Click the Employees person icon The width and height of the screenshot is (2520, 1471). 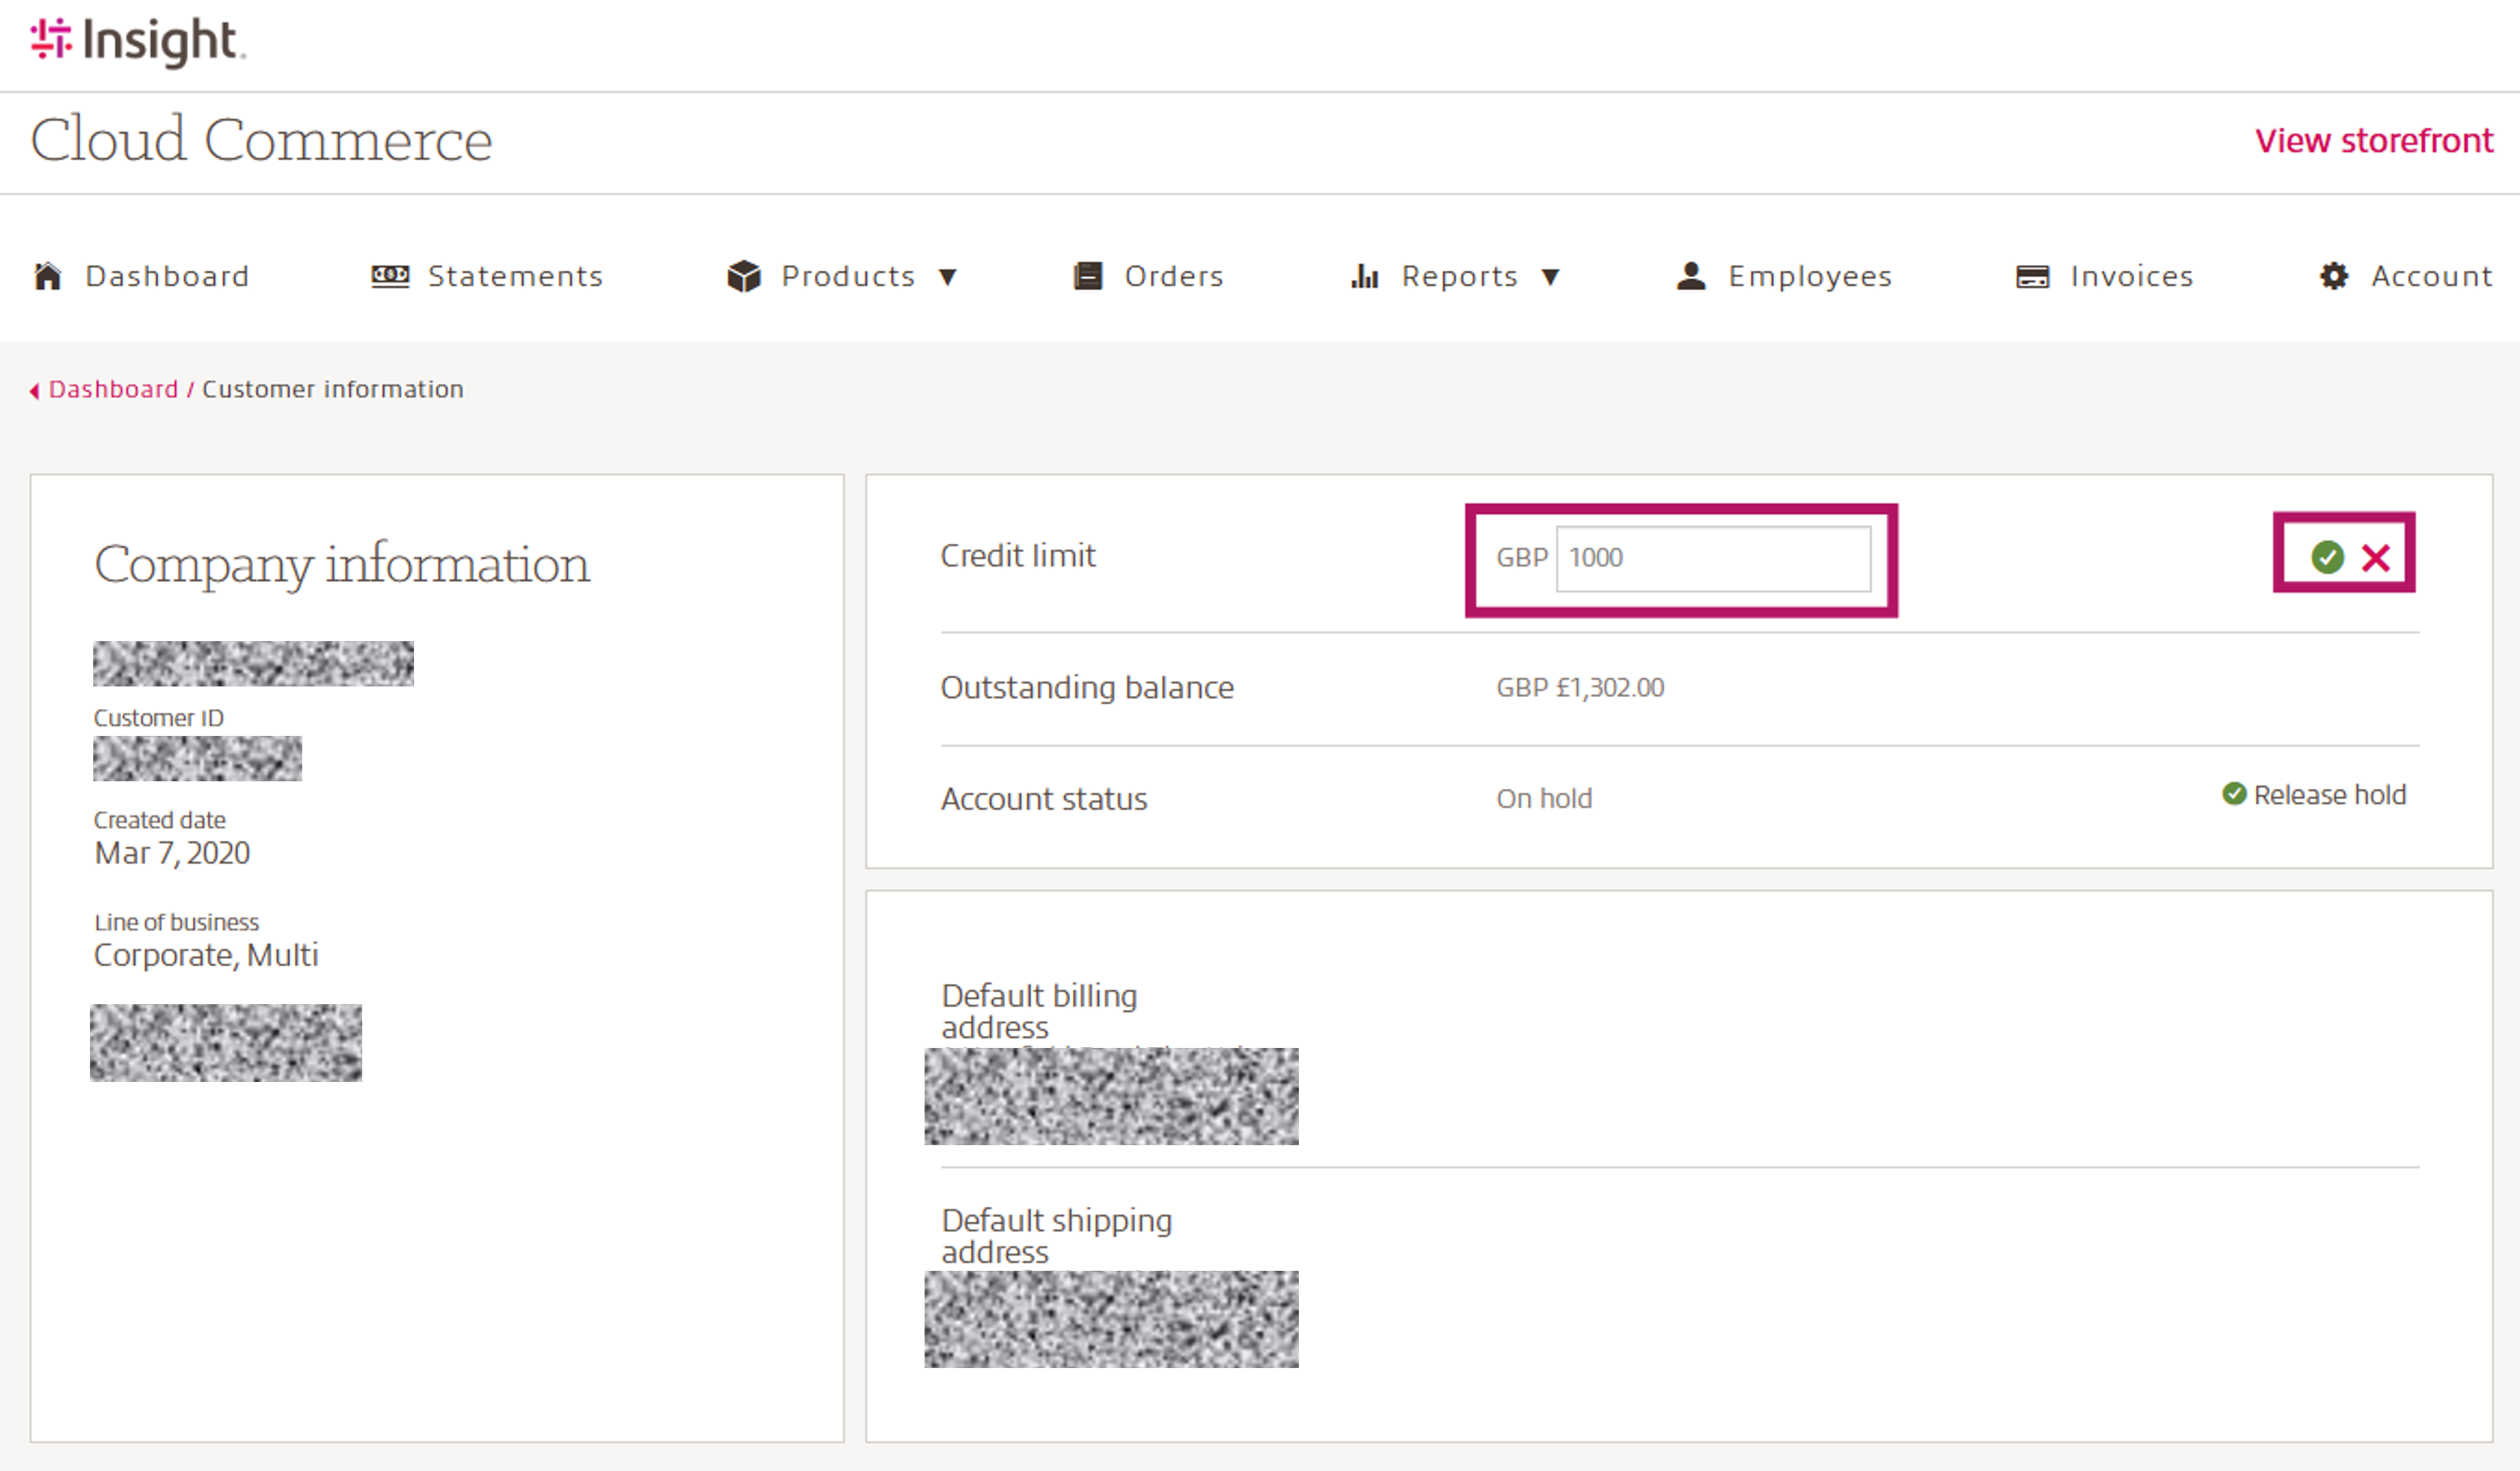(x=1691, y=276)
